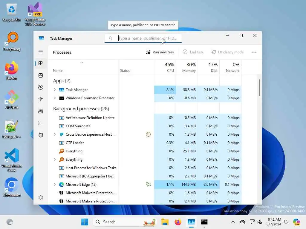The width and height of the screenshot is (306, 229).
Task: Switch to the terminal window on taskbar
Action: click(204, 222)
